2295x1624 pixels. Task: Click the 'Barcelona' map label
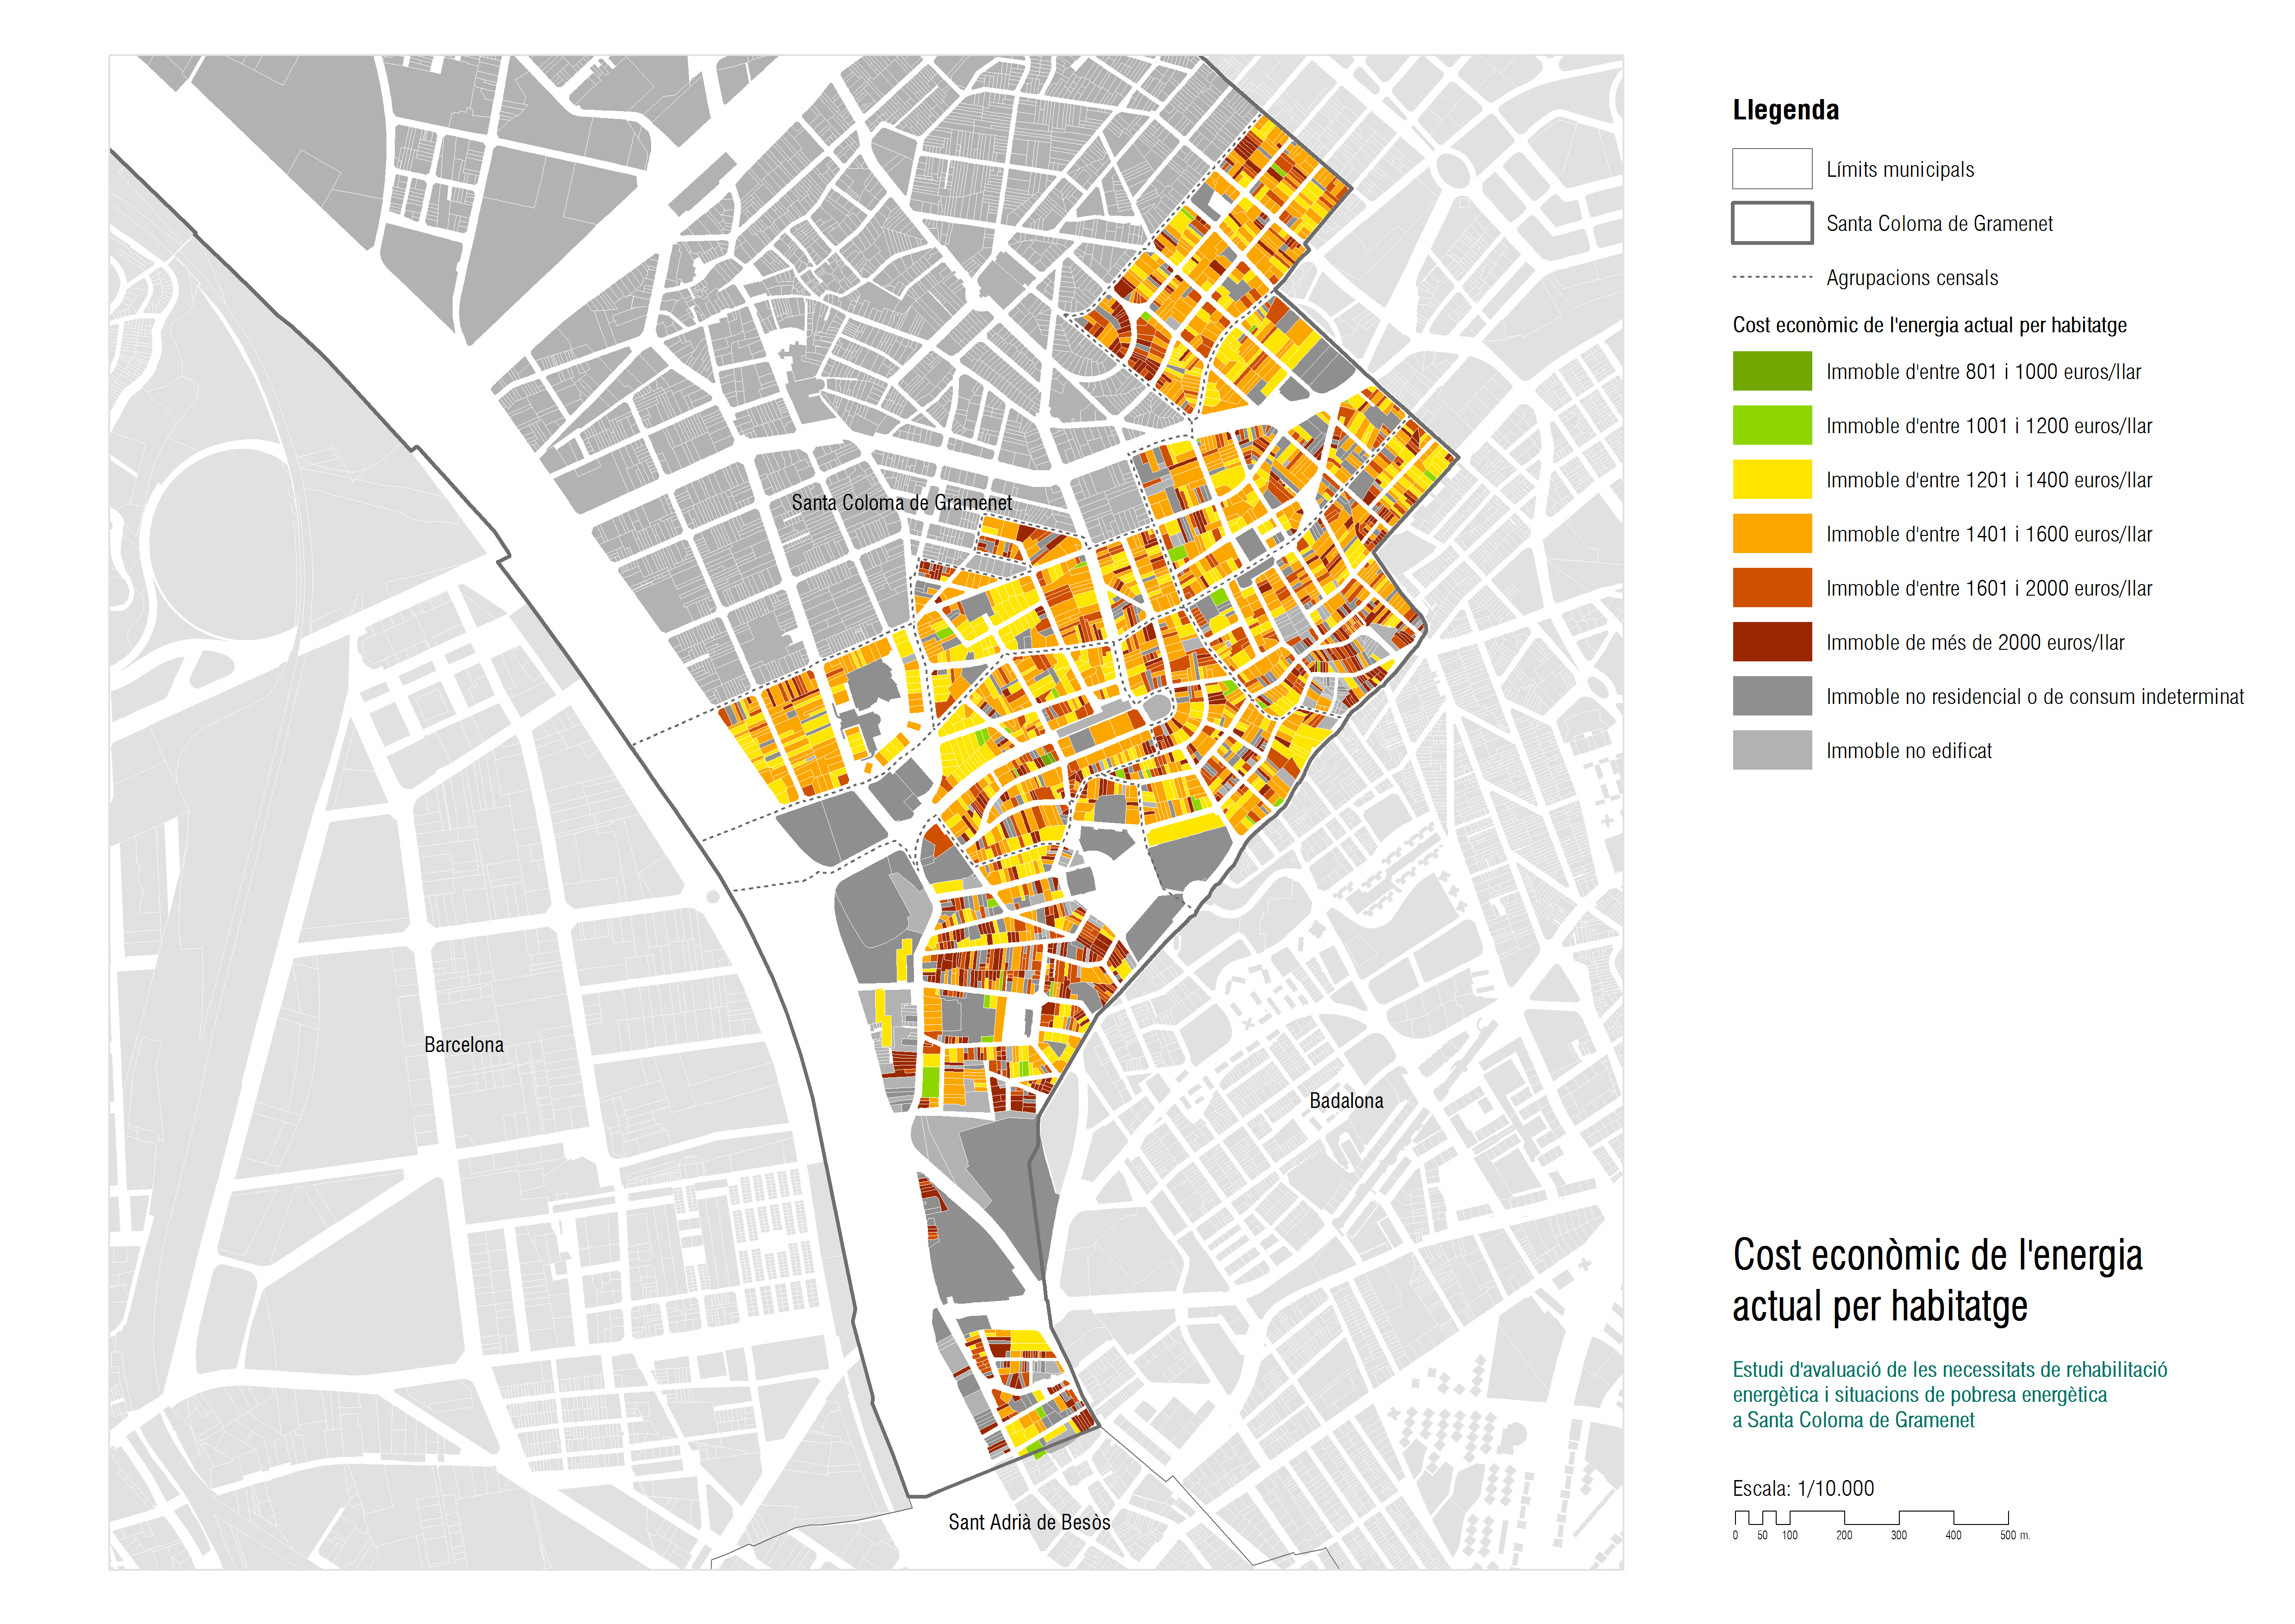[x=464, y=1044]
